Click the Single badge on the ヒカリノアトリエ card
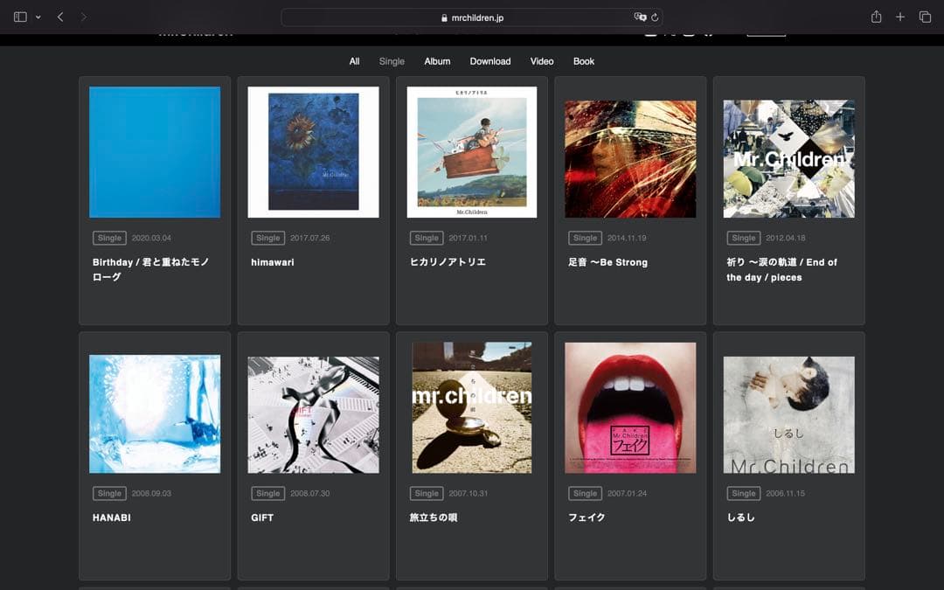Screen dimensions: 944x590 tap(427, 238)
